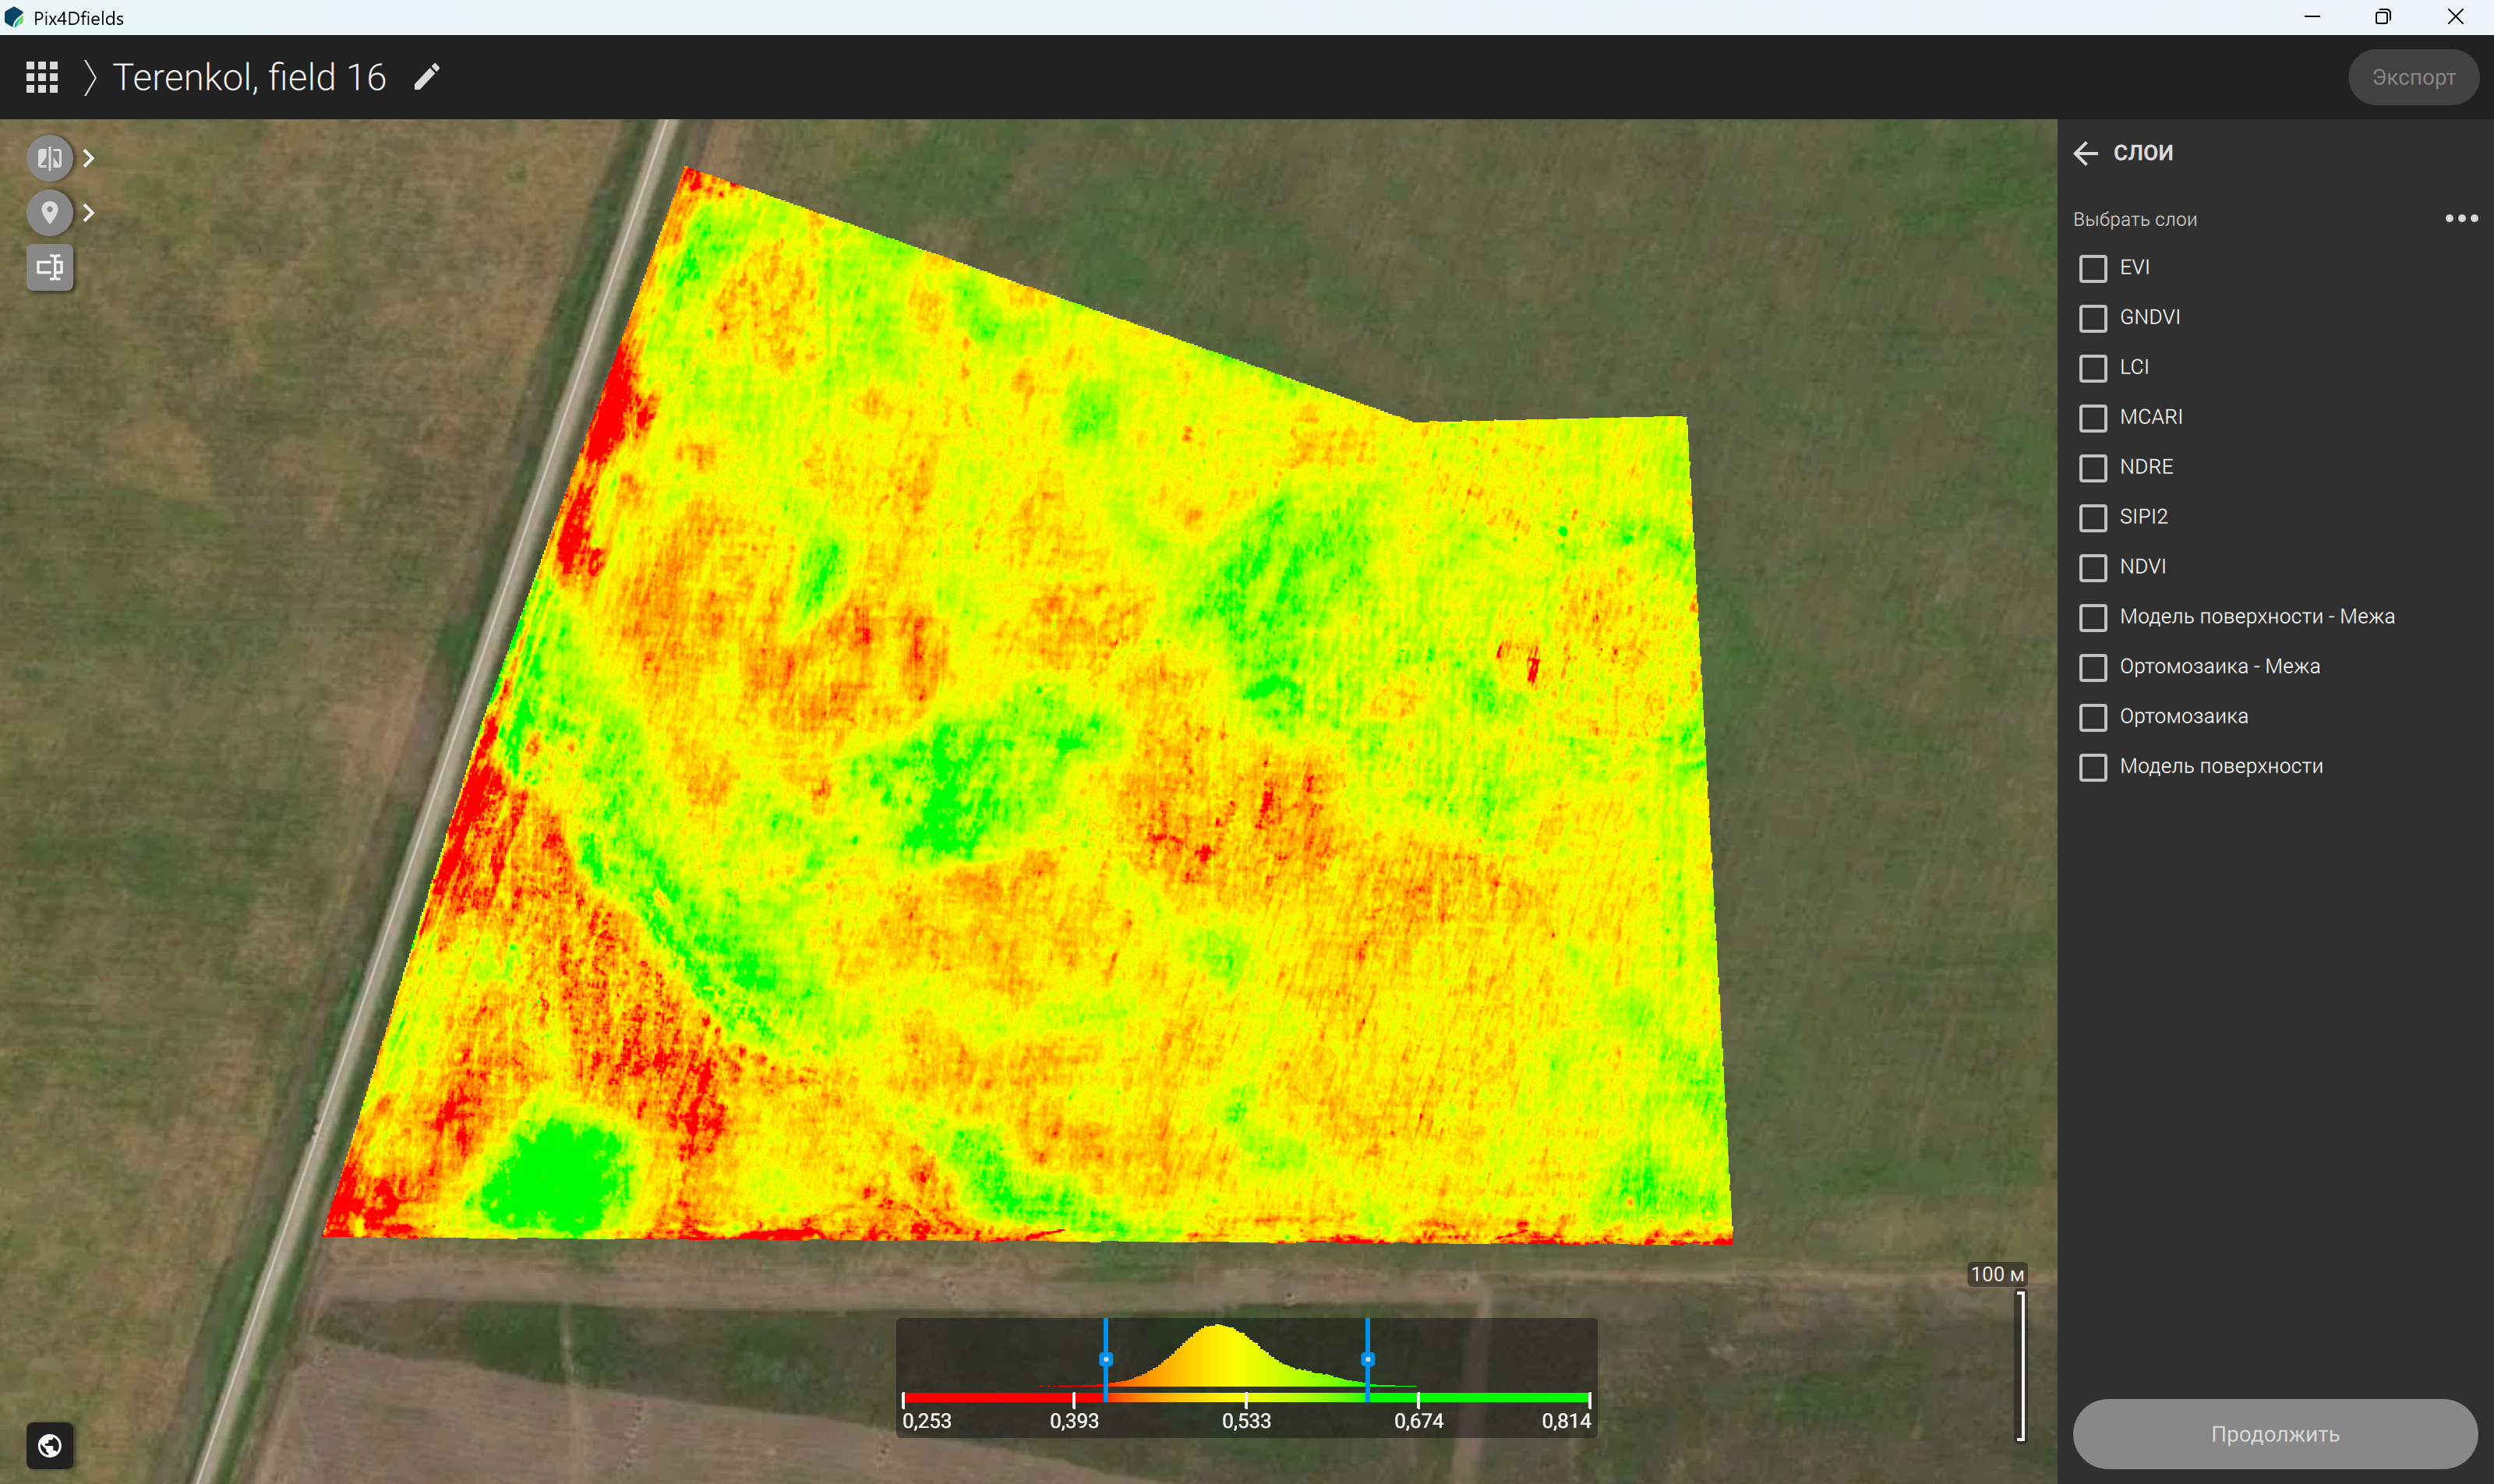Viewport: 2494px width, 1484px height.
Task: Click the Продолжить button
Action: coord(2275,1434)
